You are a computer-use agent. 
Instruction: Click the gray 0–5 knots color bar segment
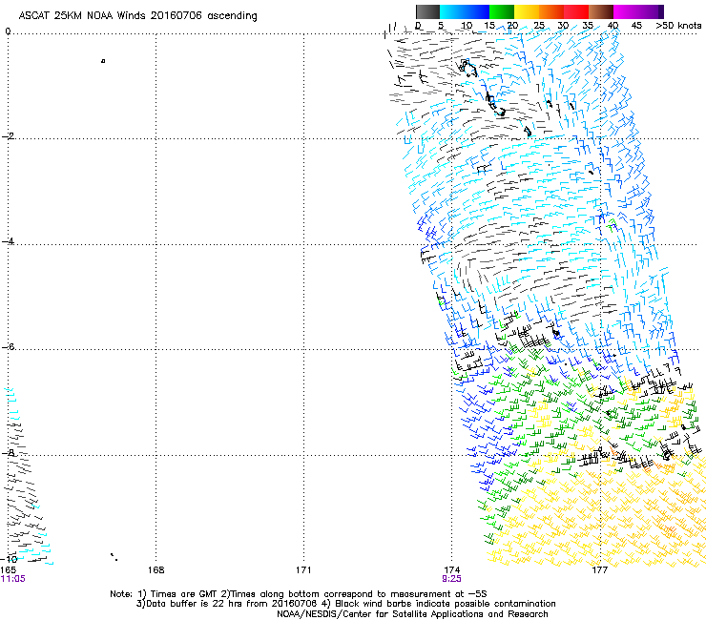427,11
